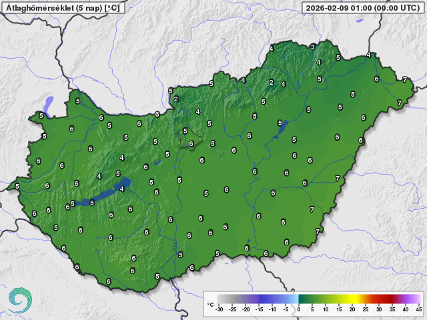This screenshot has width=427, height=320.
Task: Pick the purple 45 end of scale
Action: 418,299
